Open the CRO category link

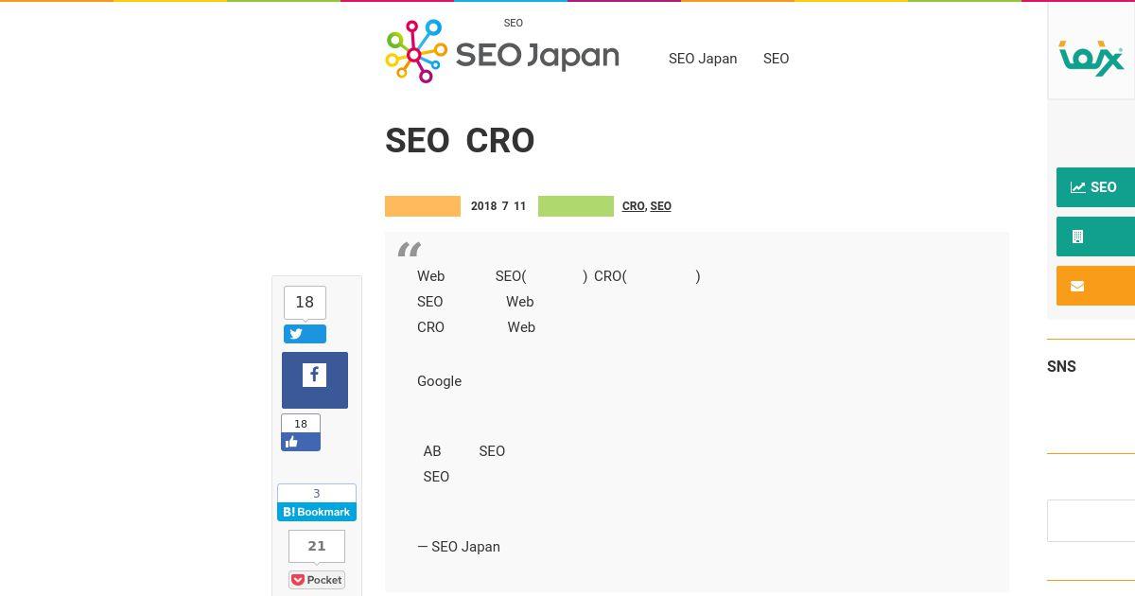pos(633,206)
